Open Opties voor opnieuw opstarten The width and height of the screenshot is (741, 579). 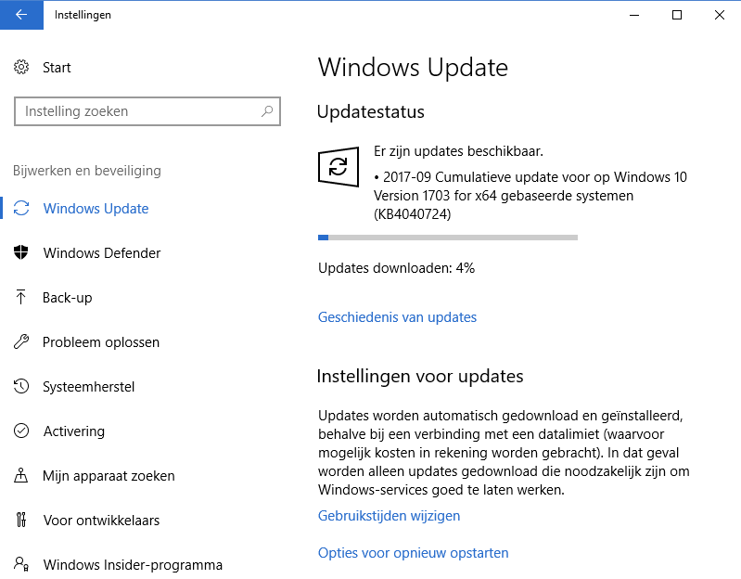pyautogui.click(x=413, y=553)
